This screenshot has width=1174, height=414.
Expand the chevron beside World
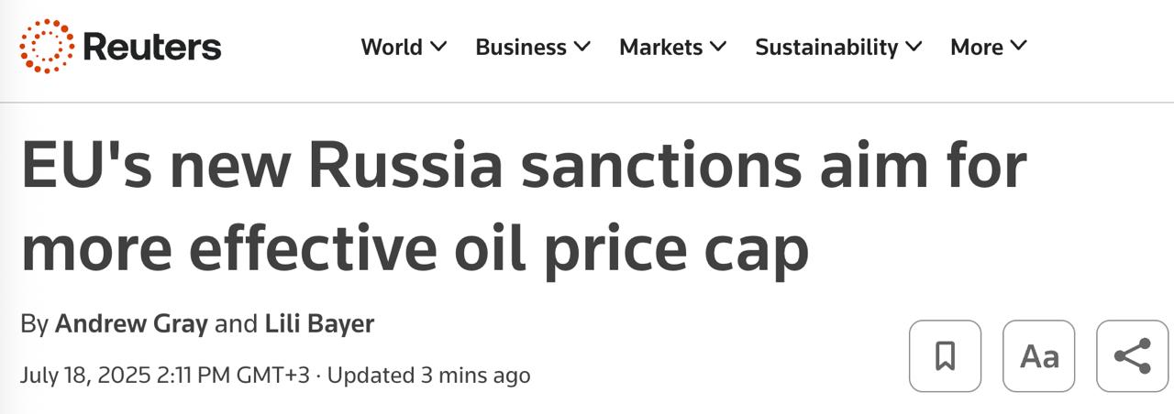[437, 46]
